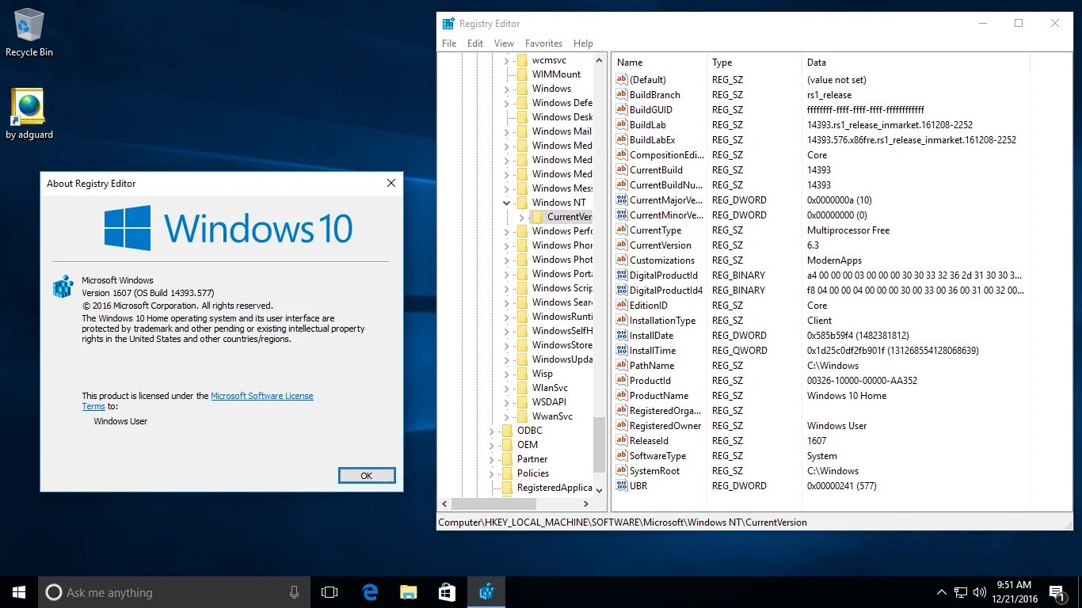Select the ProductName value icon
The image size is (1082, 608).
(622, 396)
